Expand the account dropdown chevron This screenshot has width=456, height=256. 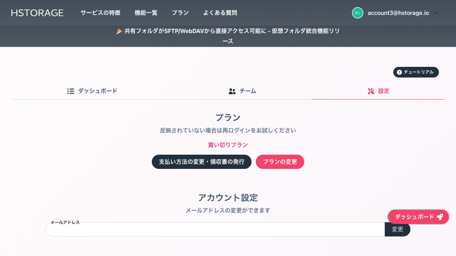(436, 13)
